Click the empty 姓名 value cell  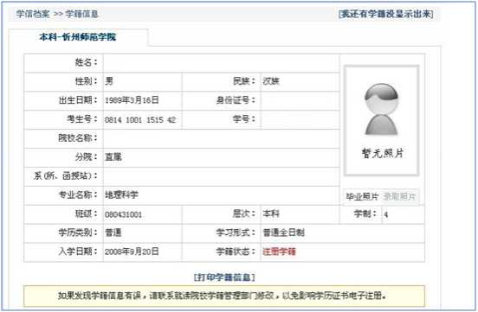pos(221,63)
